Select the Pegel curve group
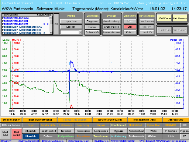Screen dimensions: 189x142 [x=31, y=125]
